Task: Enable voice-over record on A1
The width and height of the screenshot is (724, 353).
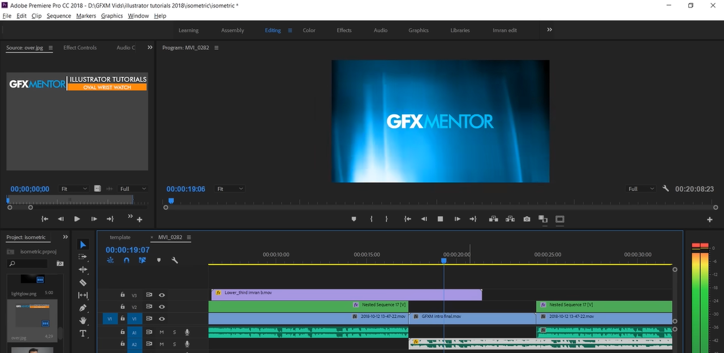Action: tap(187, 332)
